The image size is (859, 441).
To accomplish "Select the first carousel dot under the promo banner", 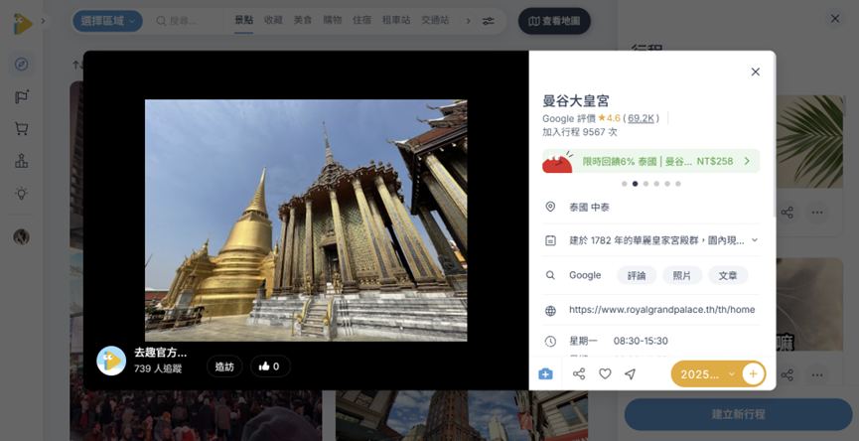I will coord(624,184).
